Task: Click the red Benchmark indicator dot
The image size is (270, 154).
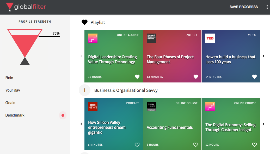Action: tap(63, 115)
